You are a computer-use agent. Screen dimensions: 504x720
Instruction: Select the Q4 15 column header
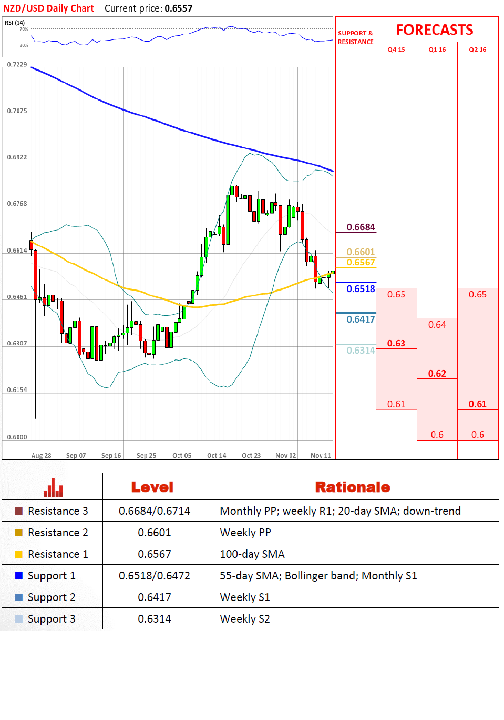[x=396, y=49]
